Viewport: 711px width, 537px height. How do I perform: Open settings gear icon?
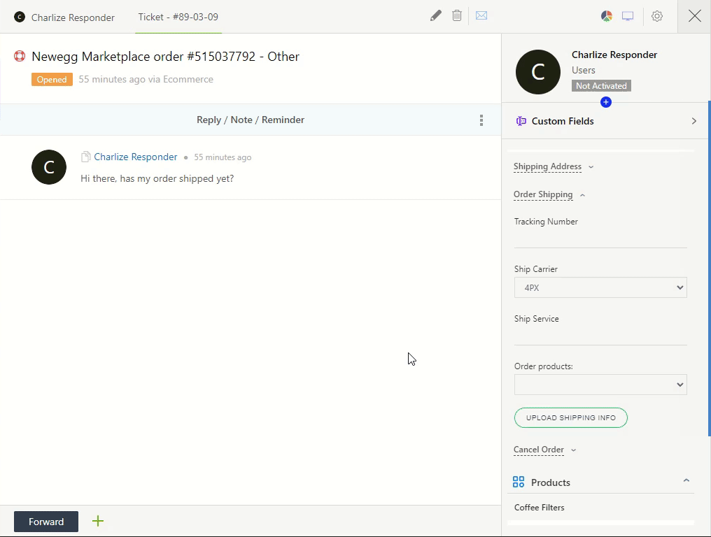(657, 16)
